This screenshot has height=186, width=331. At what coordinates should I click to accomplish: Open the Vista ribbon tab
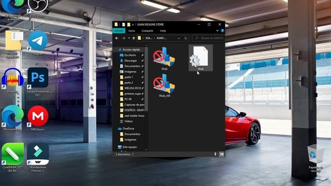(163, 31)
